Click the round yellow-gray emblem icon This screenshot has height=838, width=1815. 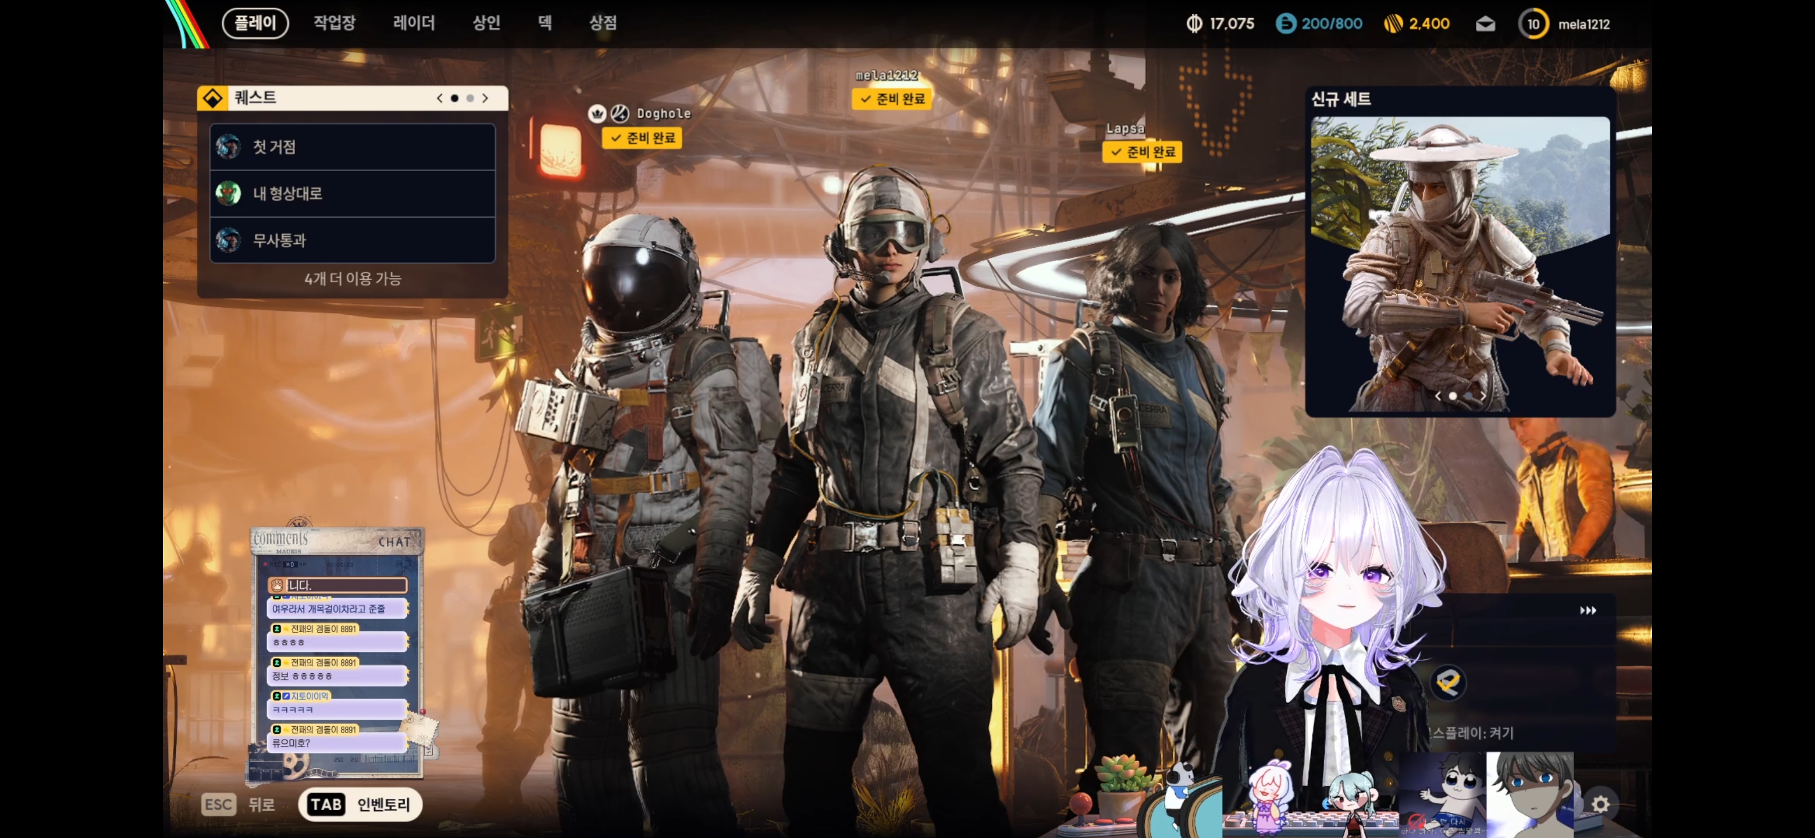[x=1449, y=682]
